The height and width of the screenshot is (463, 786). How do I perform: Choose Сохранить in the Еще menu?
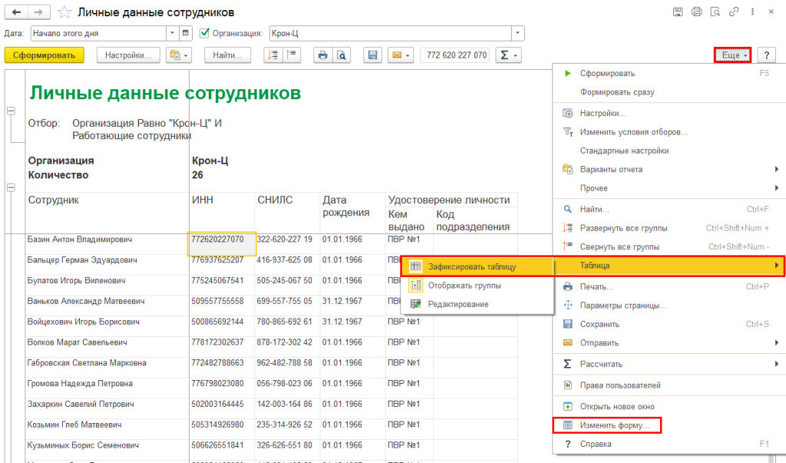pos(669,325)
